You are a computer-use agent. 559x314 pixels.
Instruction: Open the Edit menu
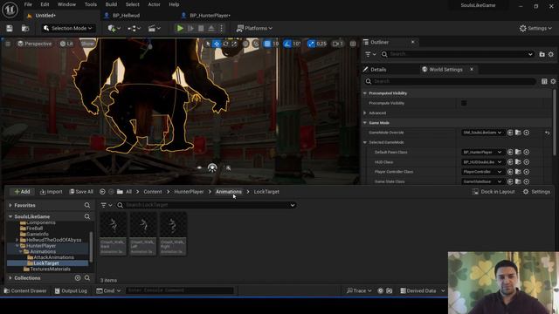tap(45, 4)
